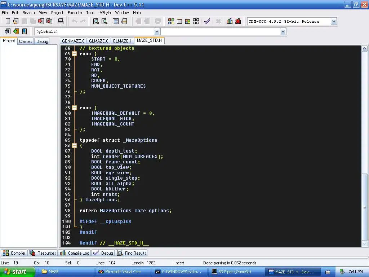
Task: Click the Go to line icon
Action: (124, 21)
